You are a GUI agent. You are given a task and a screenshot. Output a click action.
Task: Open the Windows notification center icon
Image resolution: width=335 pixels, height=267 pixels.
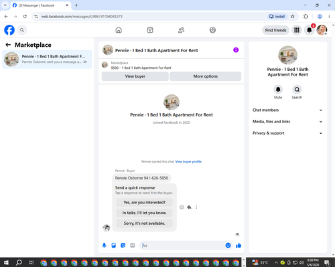[x=328, y=262]
